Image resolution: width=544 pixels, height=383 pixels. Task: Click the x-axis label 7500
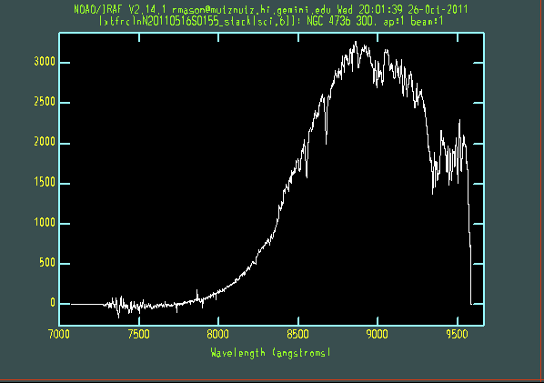tap(139, 335)
